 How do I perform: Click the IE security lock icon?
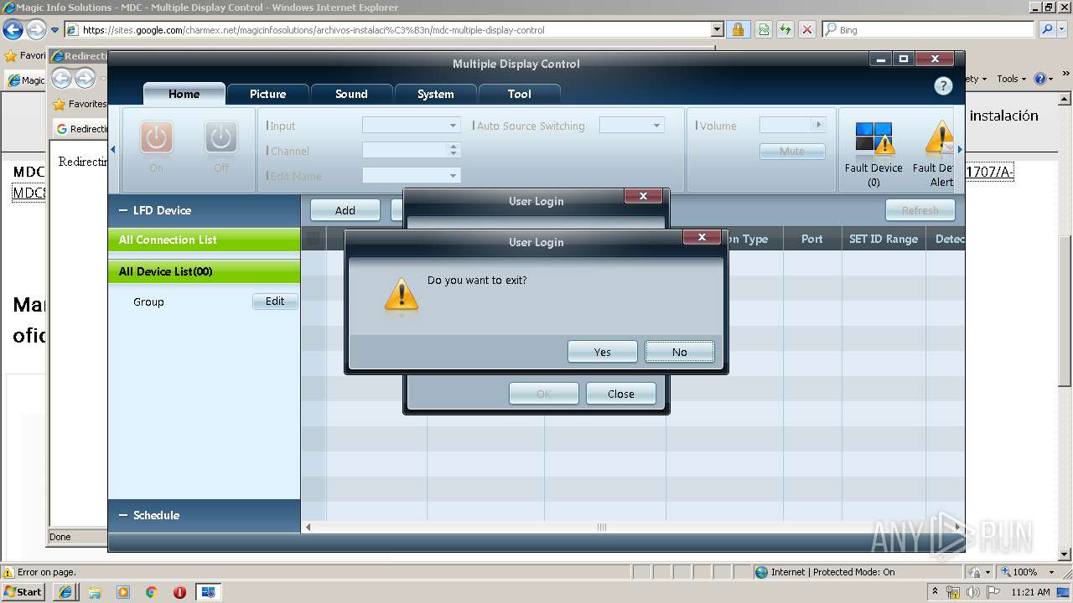(738, 29)
